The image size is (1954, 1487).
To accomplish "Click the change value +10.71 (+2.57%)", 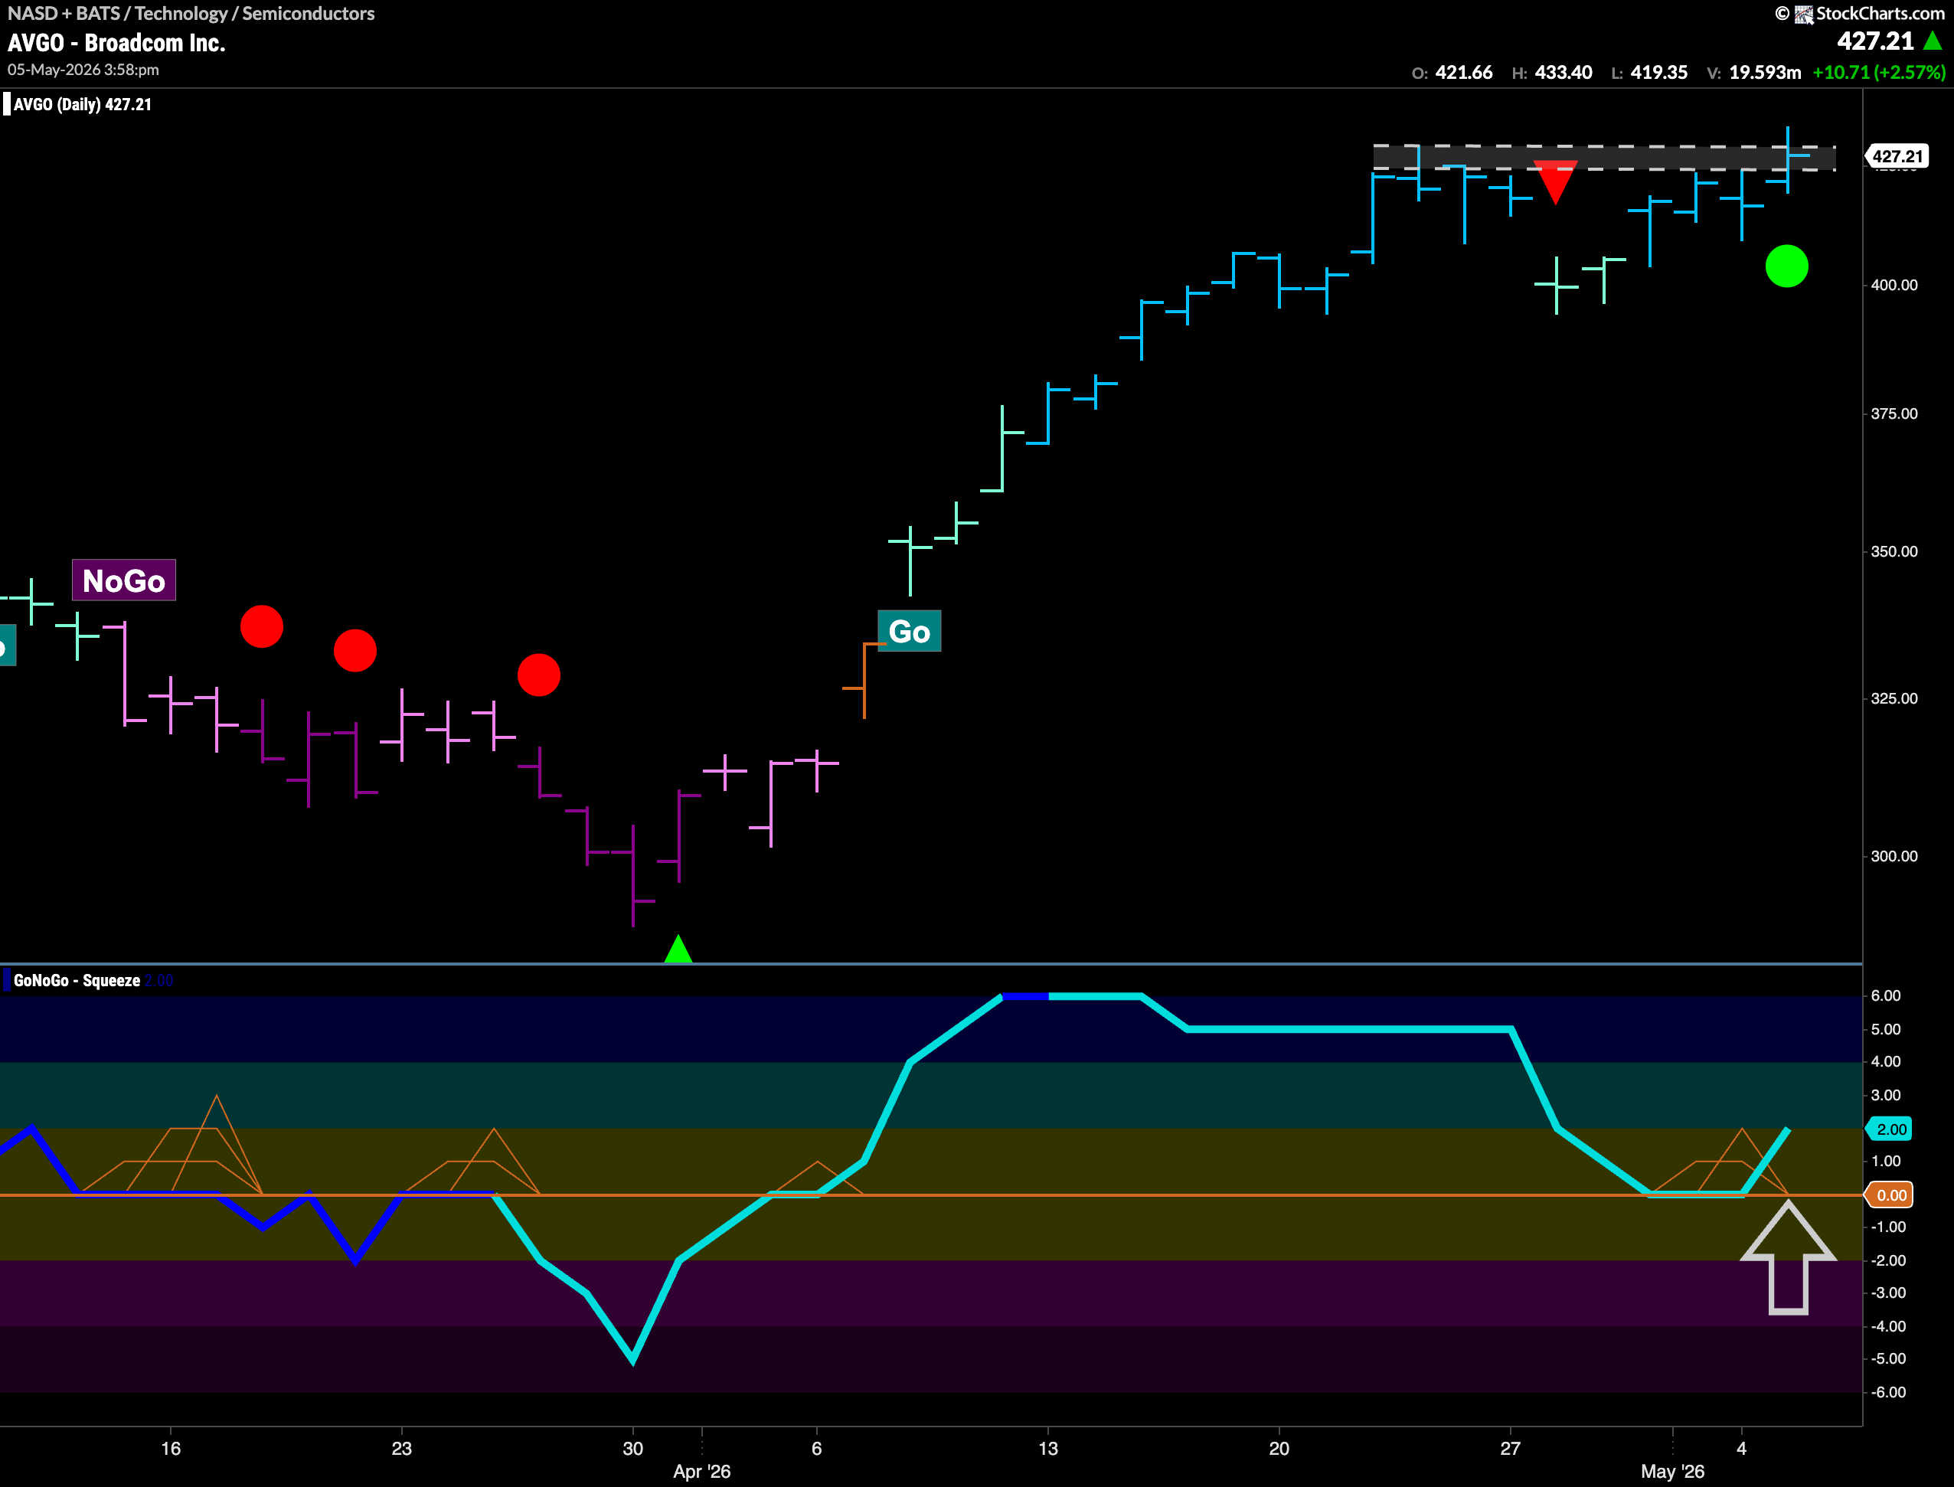I will point(1879,73).
